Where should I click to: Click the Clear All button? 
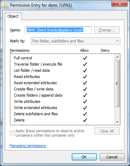[x=107, y=131]
